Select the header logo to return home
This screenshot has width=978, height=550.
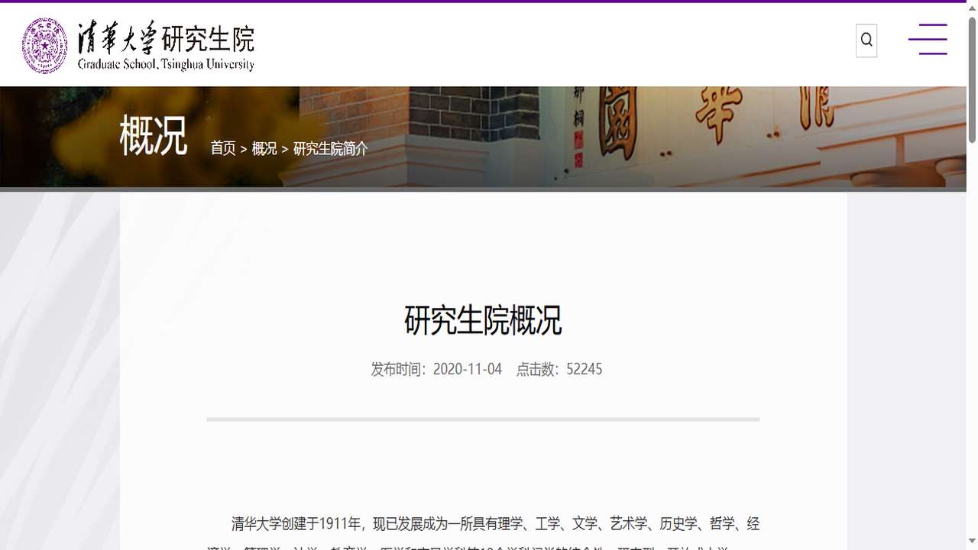(x=138, y=44)
